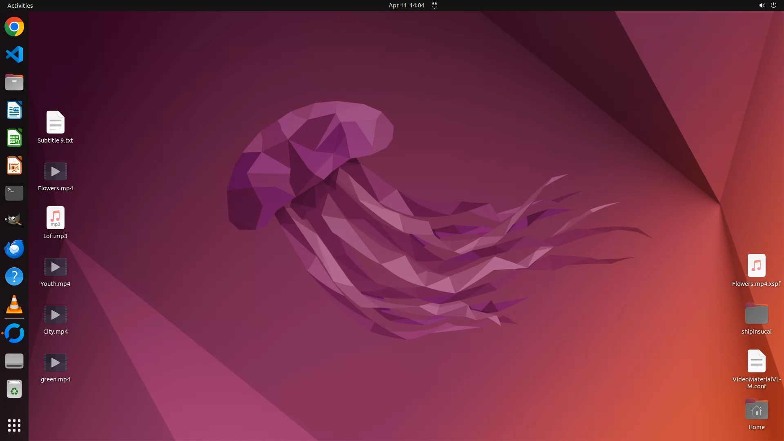Screen dimensions: 784x441
Task: Open LibreOffice Calc spreadsheet app
Action: click(x=14, y=138)
